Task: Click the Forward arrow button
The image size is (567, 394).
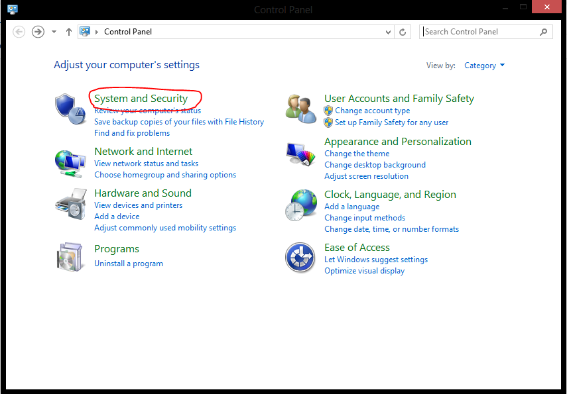Action: pyautogui.click(x=38, y=32)
